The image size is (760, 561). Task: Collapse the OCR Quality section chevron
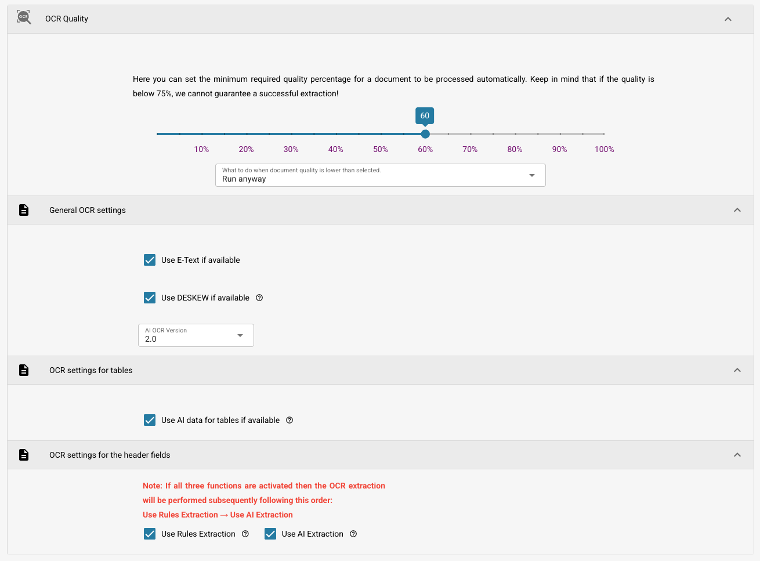[728, 19]
